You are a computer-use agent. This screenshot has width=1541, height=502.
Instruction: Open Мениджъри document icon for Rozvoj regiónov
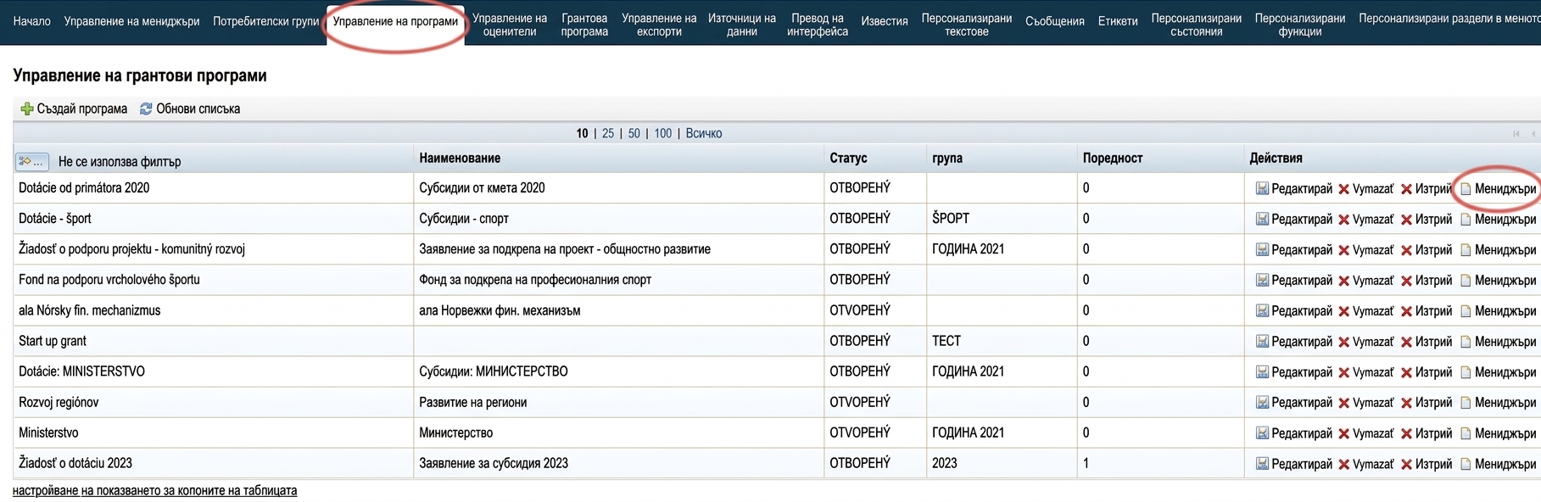[x=1465, y=403]
